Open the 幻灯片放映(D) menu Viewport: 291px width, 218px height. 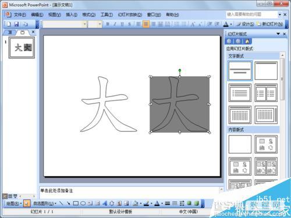130,15
